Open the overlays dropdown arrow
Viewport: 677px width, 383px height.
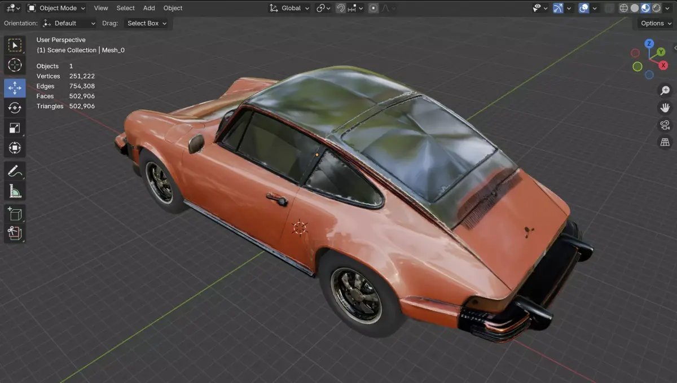tap(595, 8)
